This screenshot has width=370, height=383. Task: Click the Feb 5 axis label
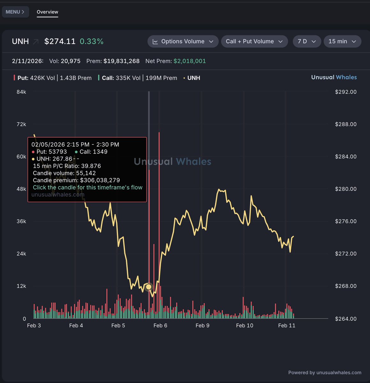[118, 326]
